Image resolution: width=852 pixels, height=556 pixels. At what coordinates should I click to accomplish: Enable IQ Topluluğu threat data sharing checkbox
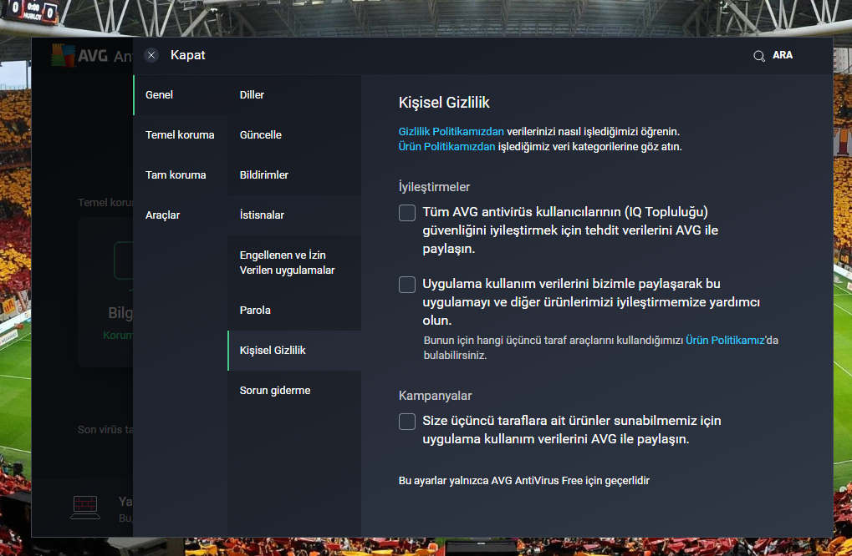click(x=407, y=213)
